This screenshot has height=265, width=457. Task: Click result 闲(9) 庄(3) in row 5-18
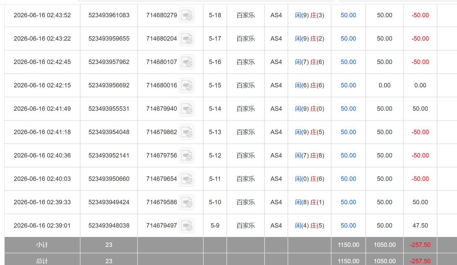click(x=310, y=15)
